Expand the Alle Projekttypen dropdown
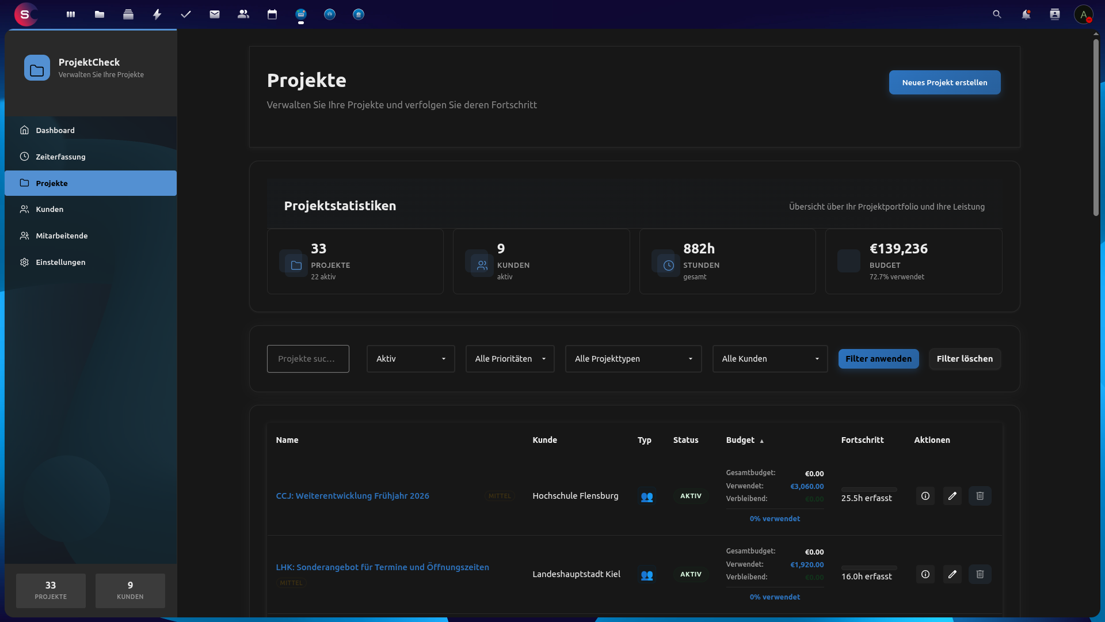Screen dimensions: 1105x622 click(633, 358)
